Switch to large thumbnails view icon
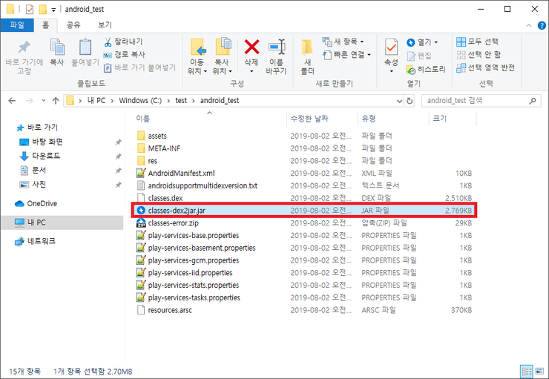The width and height of the screenshot is (549, 379). (x=539, y=371)
